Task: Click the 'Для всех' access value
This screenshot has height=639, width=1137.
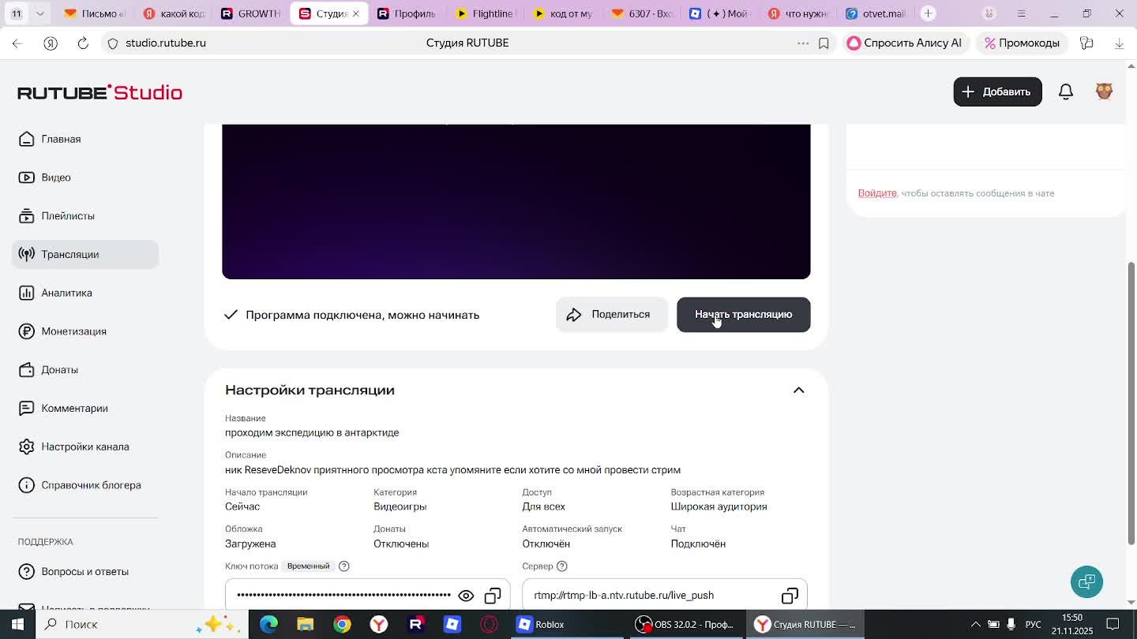Action: [x=543, y=506]
